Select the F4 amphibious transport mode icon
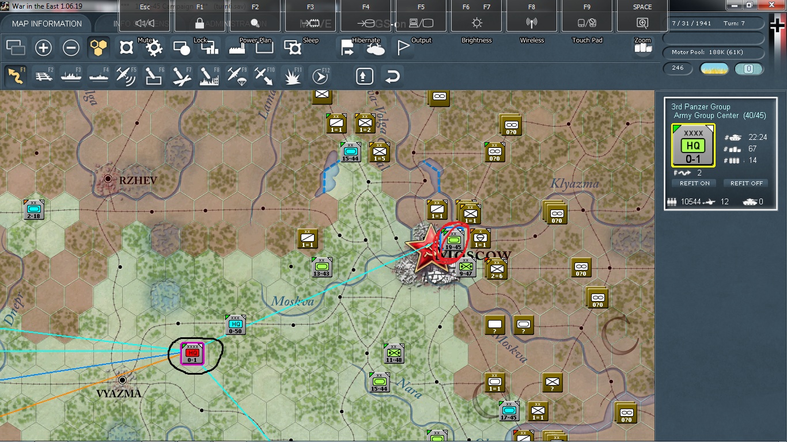Viewport: 787px width, 442px height. point(99,76)
